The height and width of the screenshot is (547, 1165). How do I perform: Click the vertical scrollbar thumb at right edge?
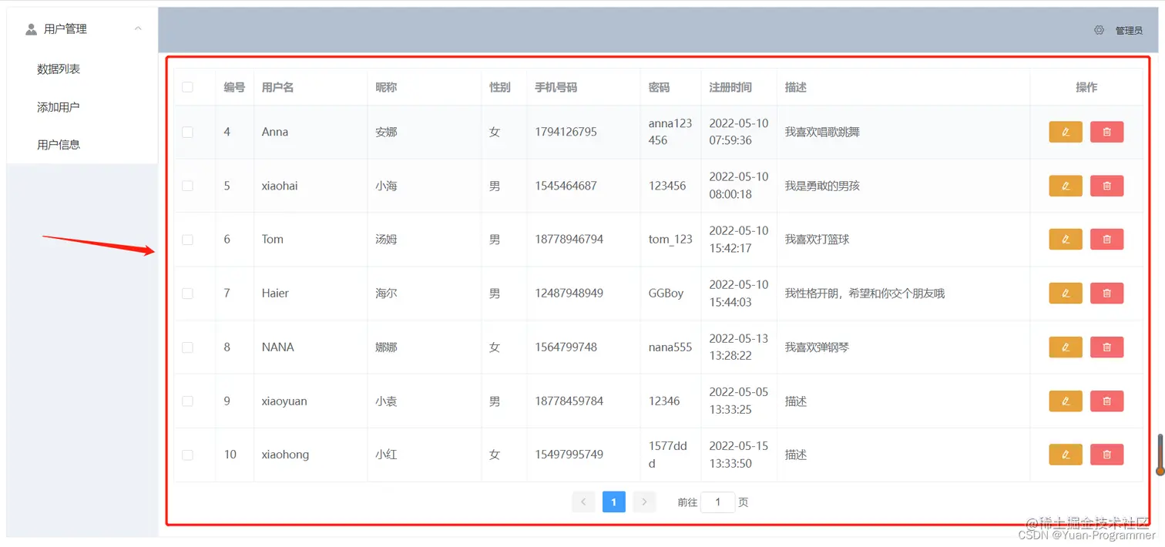(x=1160, y=455)
